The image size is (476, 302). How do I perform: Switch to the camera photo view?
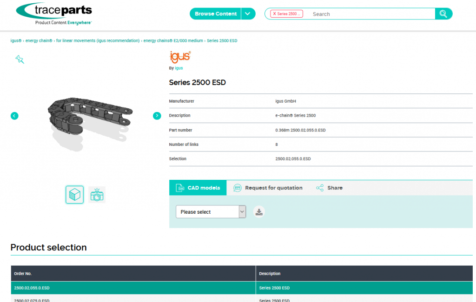point(97,194)
